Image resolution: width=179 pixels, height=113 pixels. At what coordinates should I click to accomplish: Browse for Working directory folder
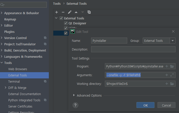tap(172, 84)
